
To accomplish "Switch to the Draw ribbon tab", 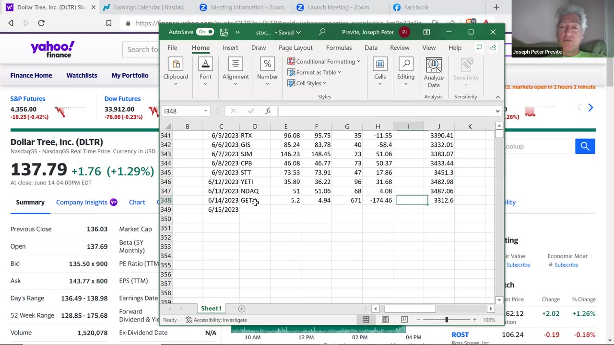I will click(259, 47).
